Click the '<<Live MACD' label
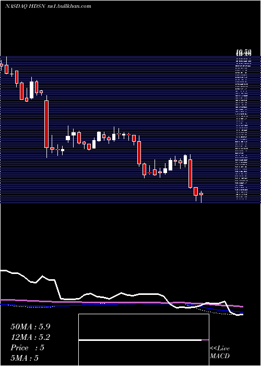The width and height of the screenshot is (261, 366). [220, 352]
